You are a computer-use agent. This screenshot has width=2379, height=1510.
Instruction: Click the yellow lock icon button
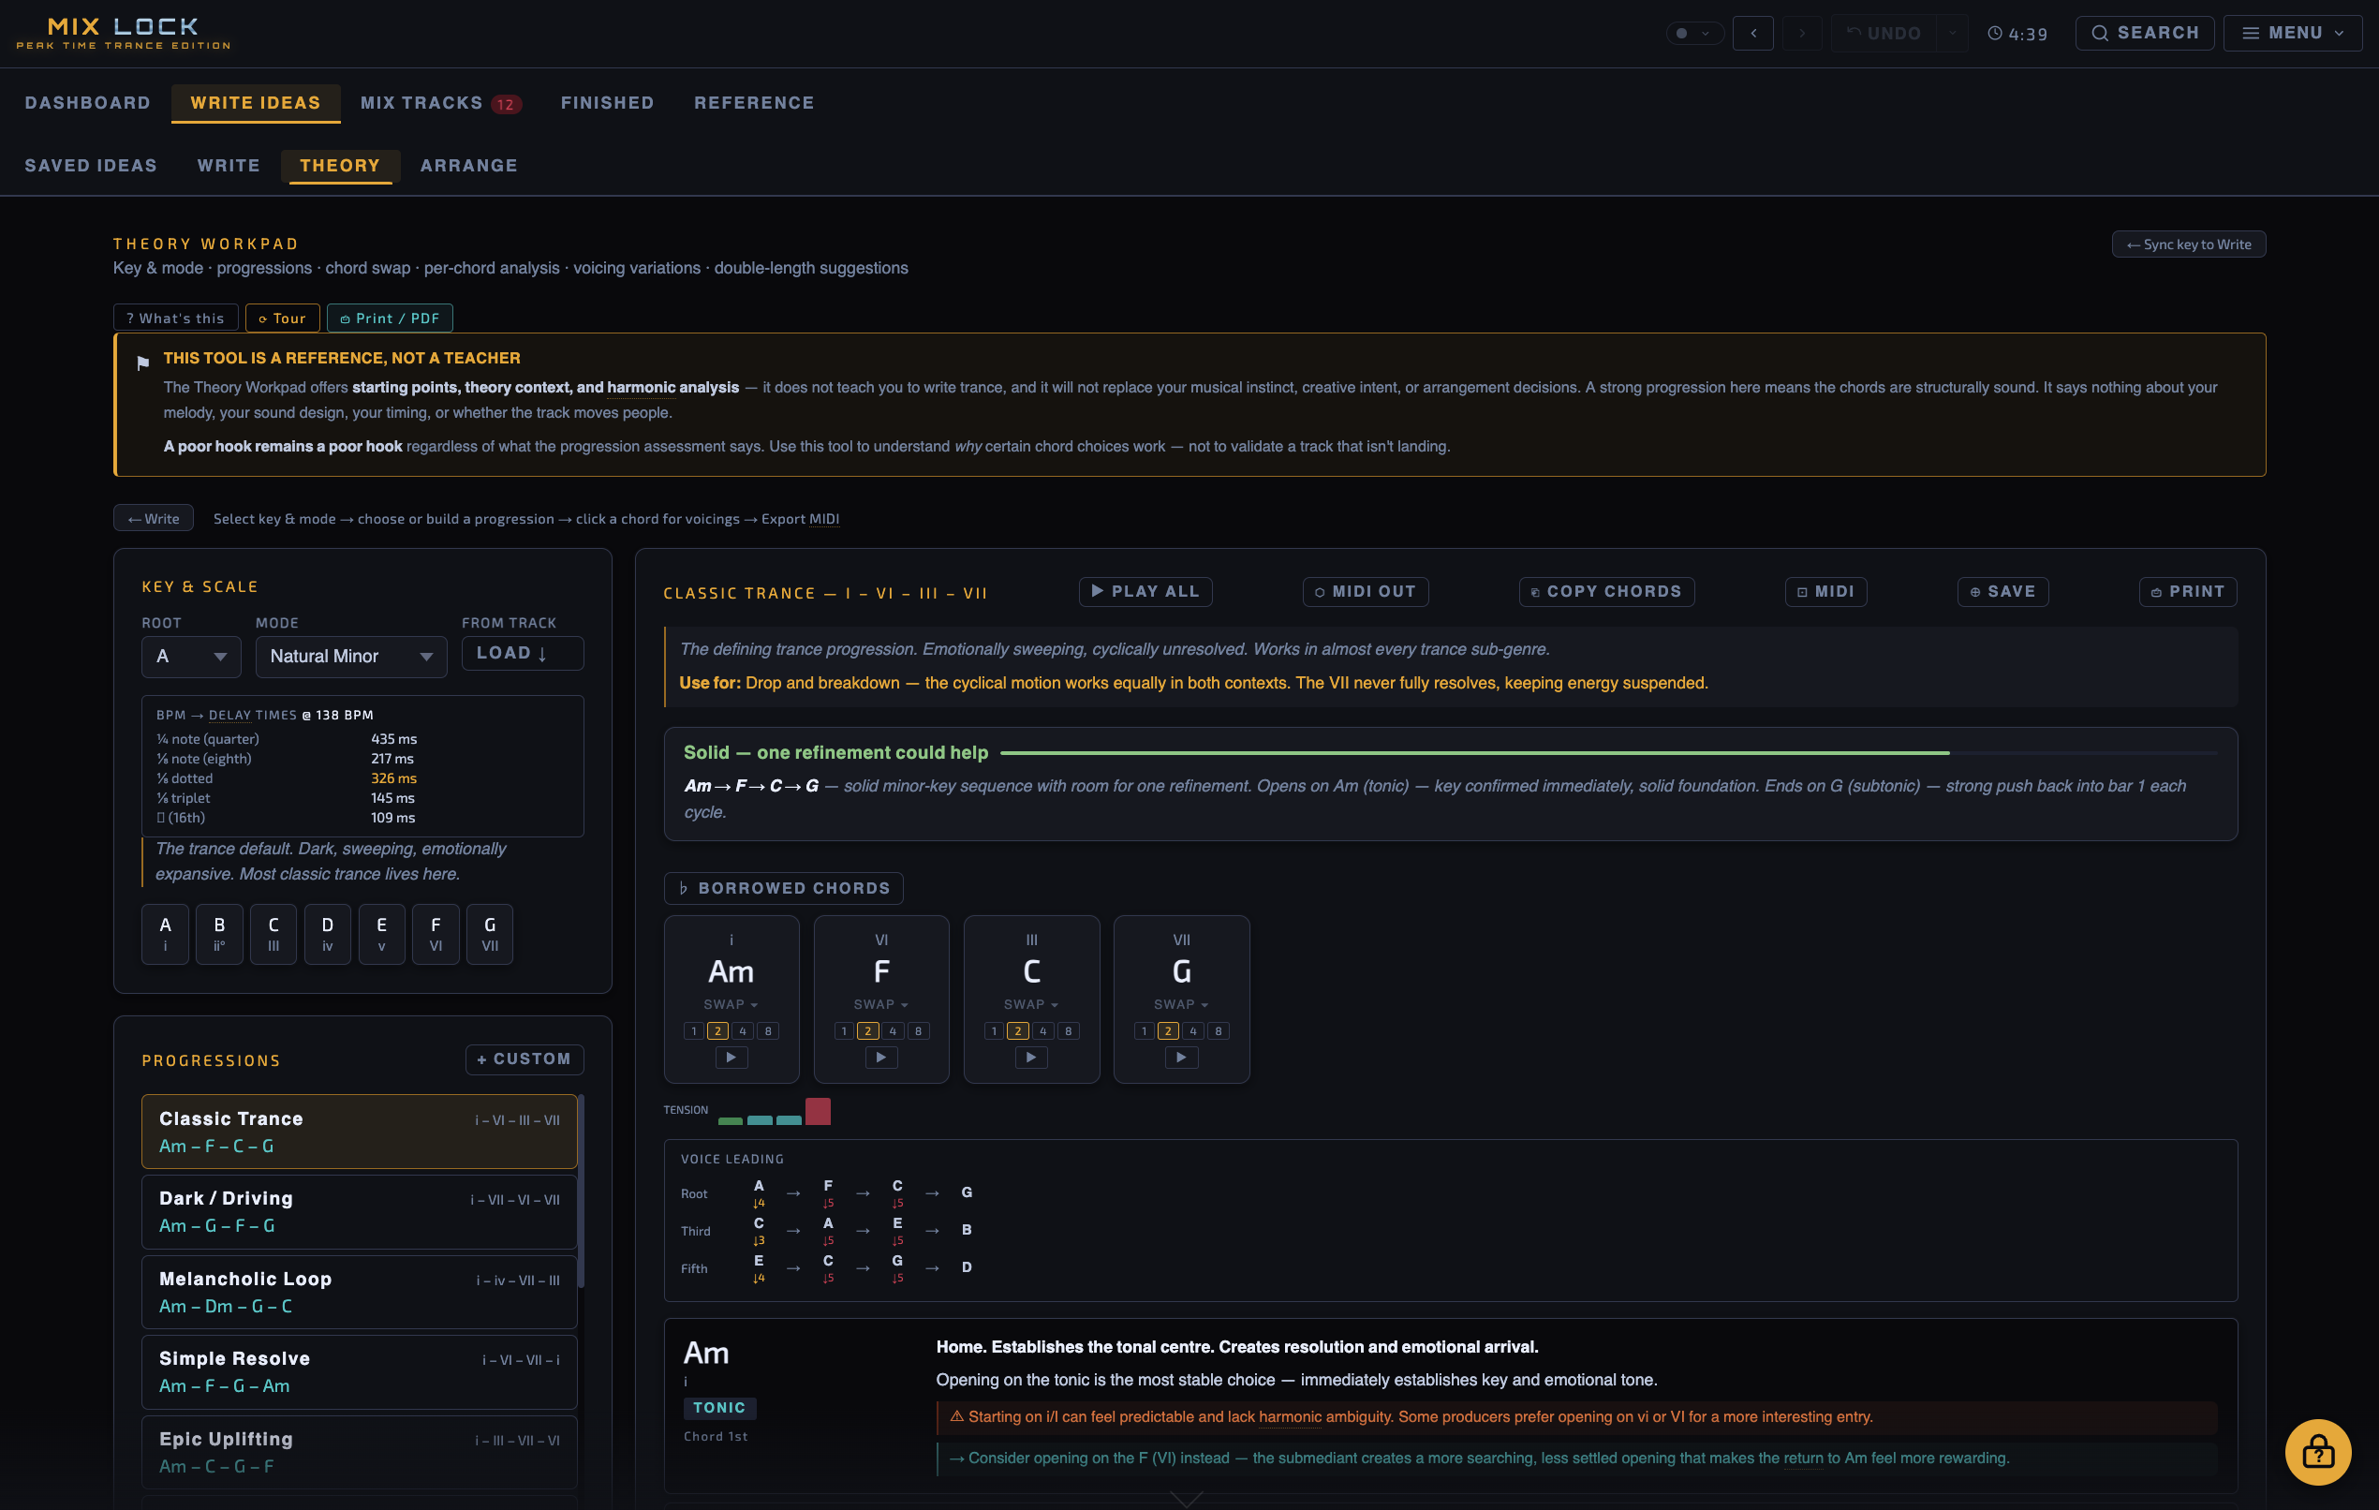coord(2317,1452)
